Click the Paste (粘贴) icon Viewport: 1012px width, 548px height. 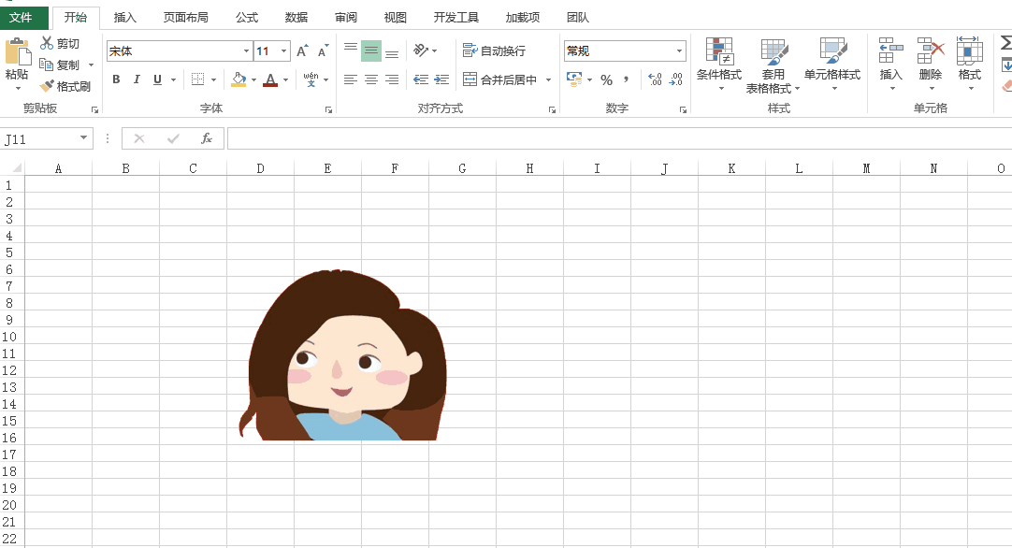tap(18, 52)
